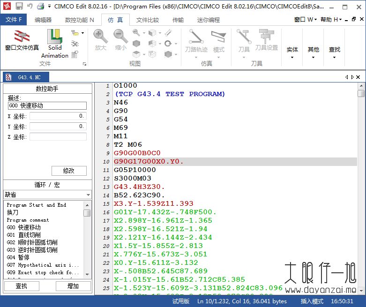The height and width of the screenshot is (307, 366).
Task: Click the small zoom-fit magnifier icon
Action: click(136, 32)
